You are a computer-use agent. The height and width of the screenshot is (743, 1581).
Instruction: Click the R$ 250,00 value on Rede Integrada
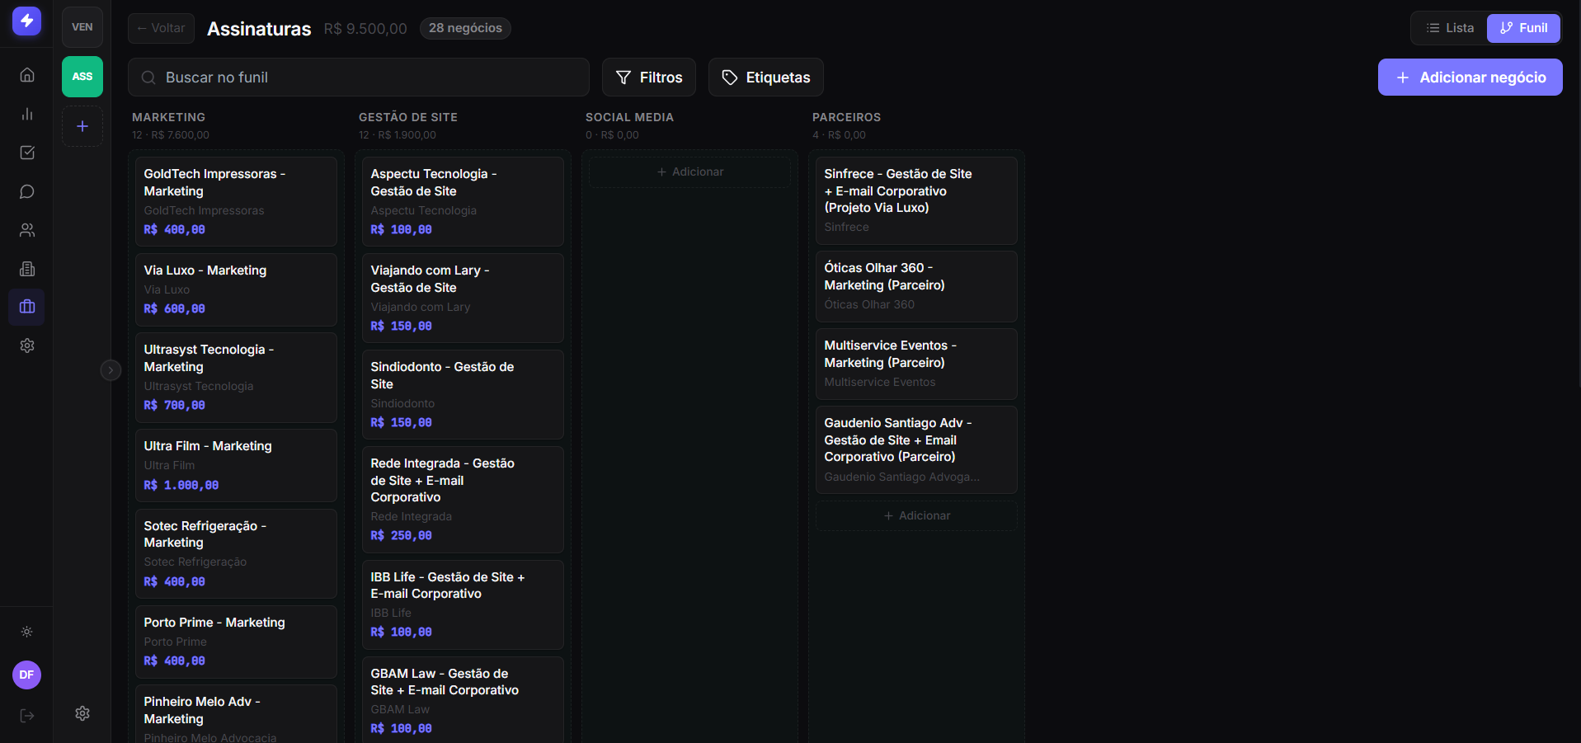coord(402,536)
